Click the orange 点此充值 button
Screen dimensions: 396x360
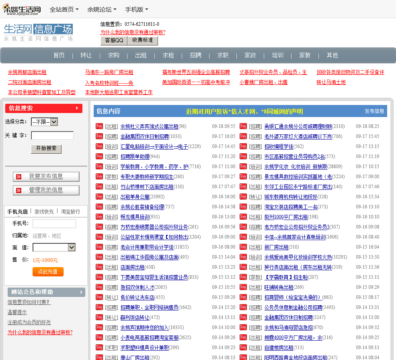[x=48, y=272]
